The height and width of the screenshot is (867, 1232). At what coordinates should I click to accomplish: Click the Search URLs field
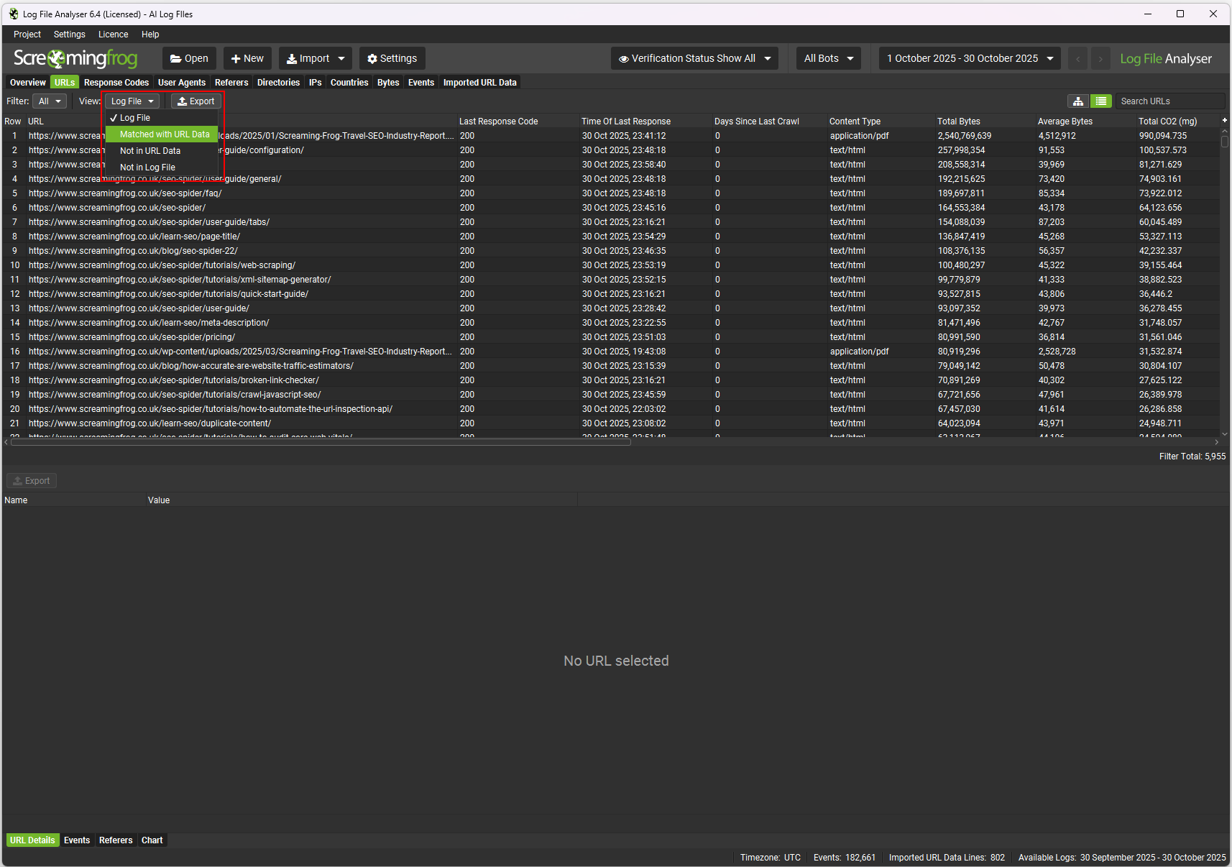(x=1169, y=101)
